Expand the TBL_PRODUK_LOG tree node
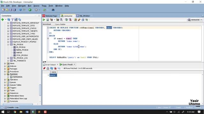The height and width of the screenshot is (114, 204). pyautogui.click(x=8, y=58)
